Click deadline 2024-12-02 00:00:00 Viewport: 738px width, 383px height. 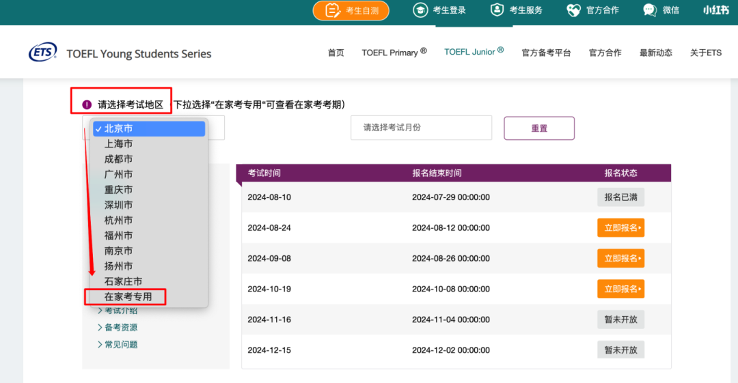click(451, 350)
